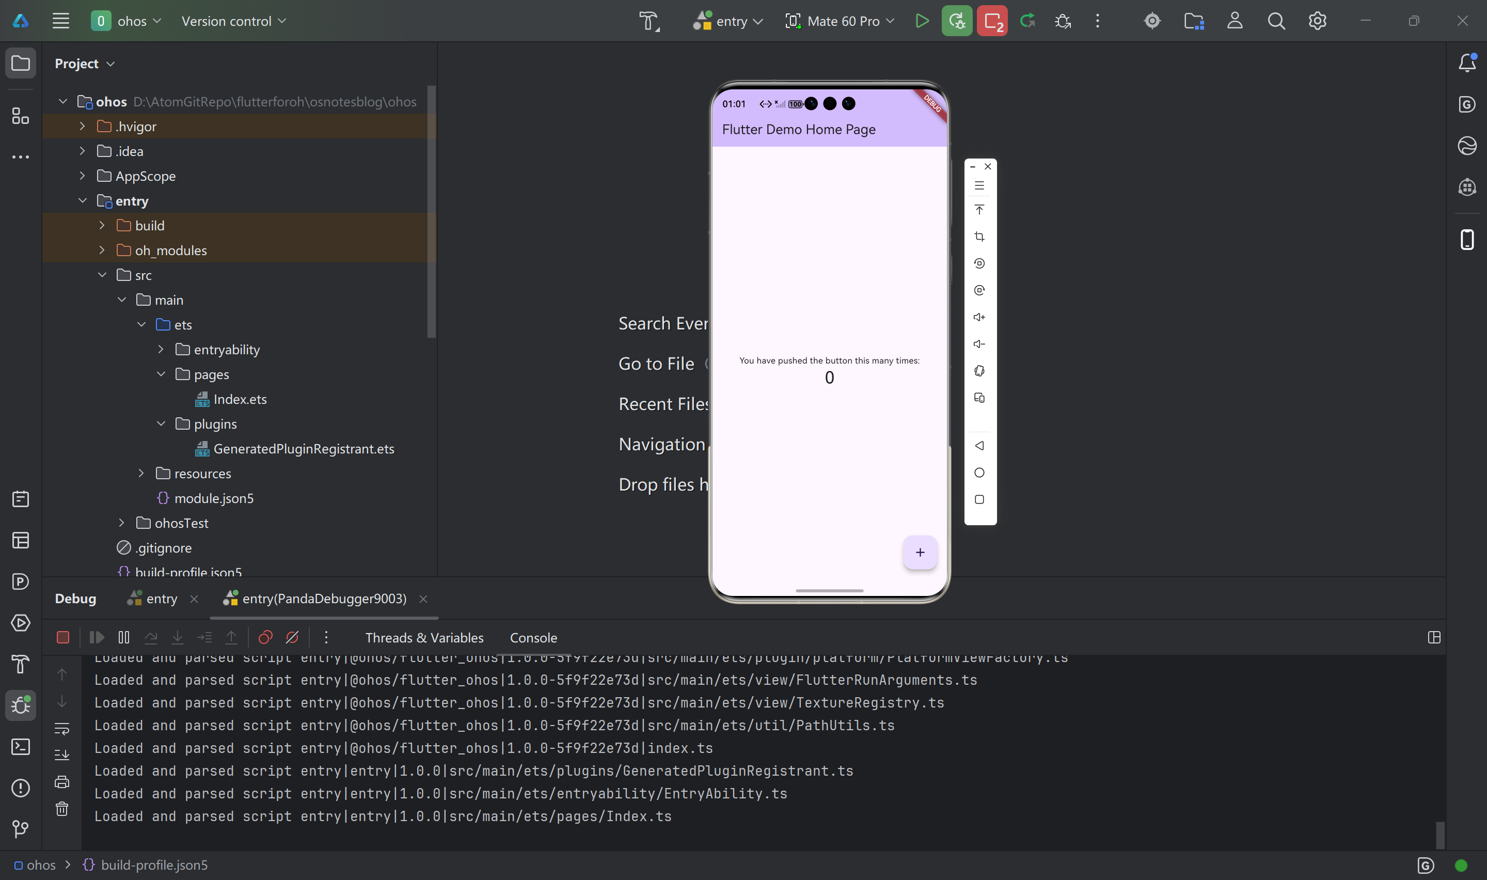Image resolution: width=1487 pixels, height=880 pixels.
Task: Switch to the Threads & Variables tab
Action: click(424, 637)
